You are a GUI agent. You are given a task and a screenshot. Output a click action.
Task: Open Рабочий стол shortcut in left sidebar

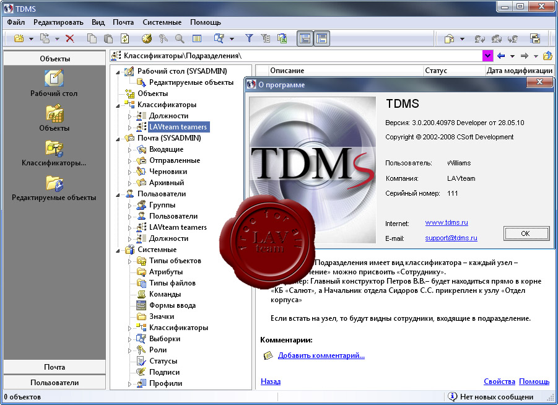pos(54,83)
